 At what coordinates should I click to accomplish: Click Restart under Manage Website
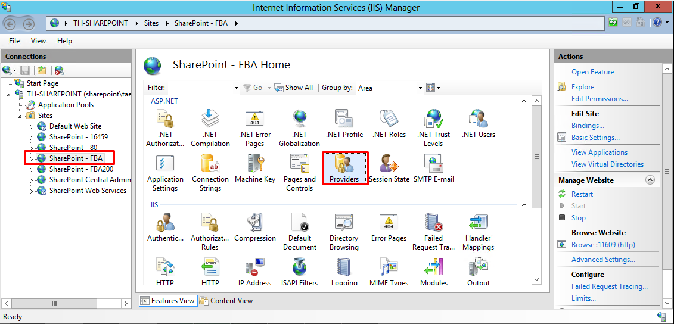[x=582, y=194]
